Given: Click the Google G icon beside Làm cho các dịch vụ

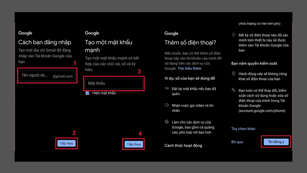Looking at the screenshot, I should (x=167, y=122).
